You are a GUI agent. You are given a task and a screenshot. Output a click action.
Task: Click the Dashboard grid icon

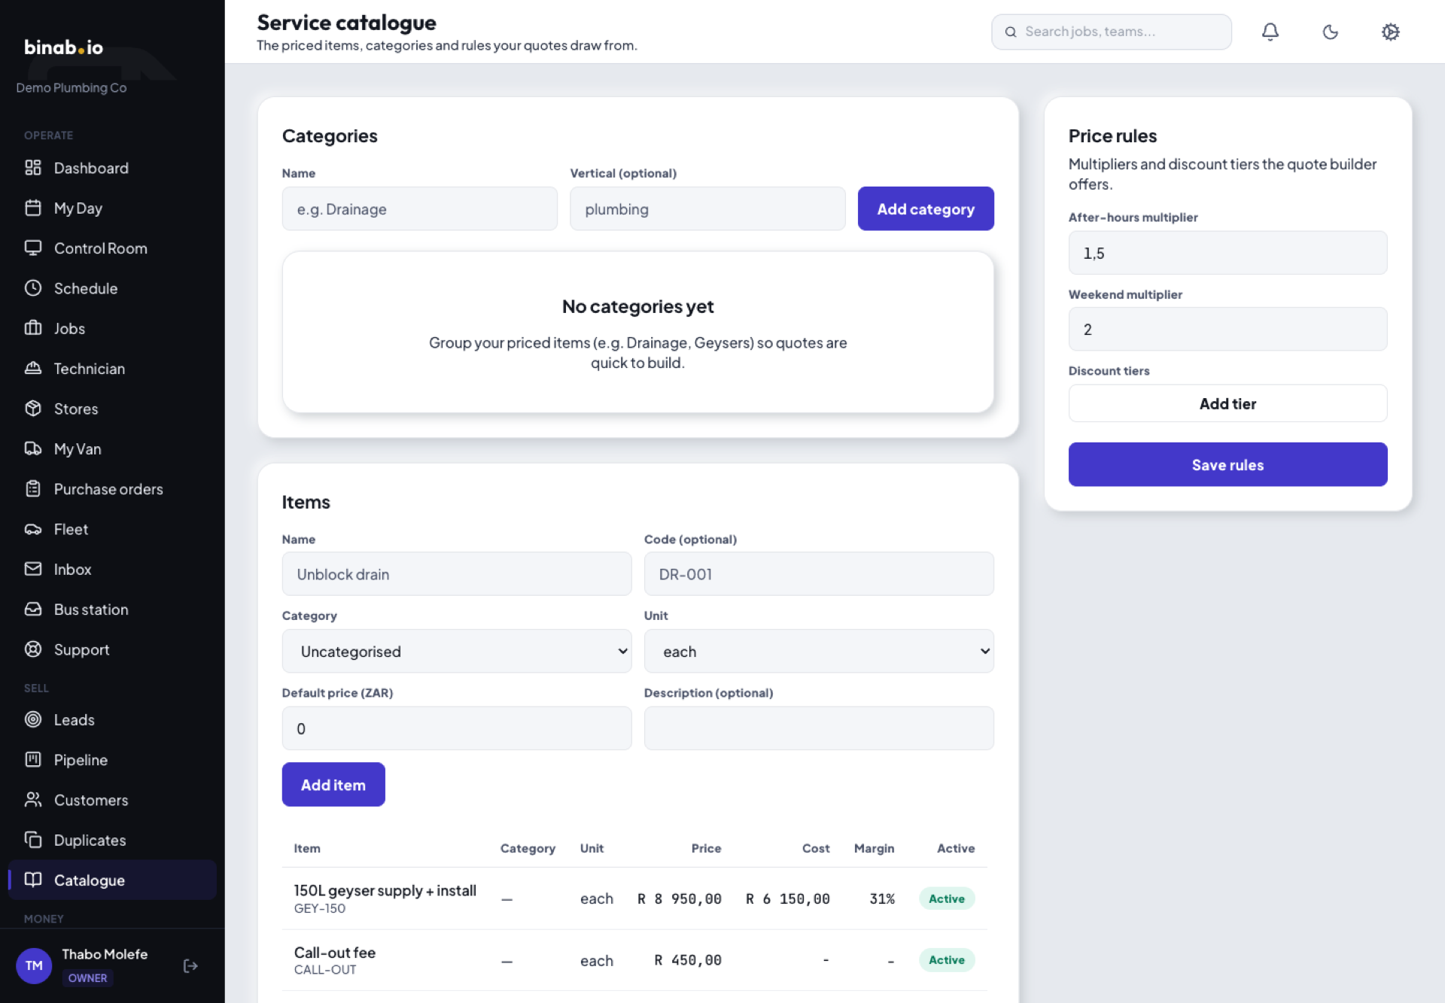click(x=33, y=168)
